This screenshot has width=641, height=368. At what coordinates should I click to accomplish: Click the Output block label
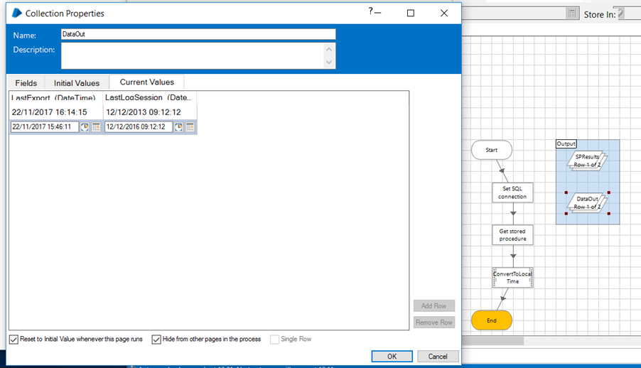click(x=566, y=144)
